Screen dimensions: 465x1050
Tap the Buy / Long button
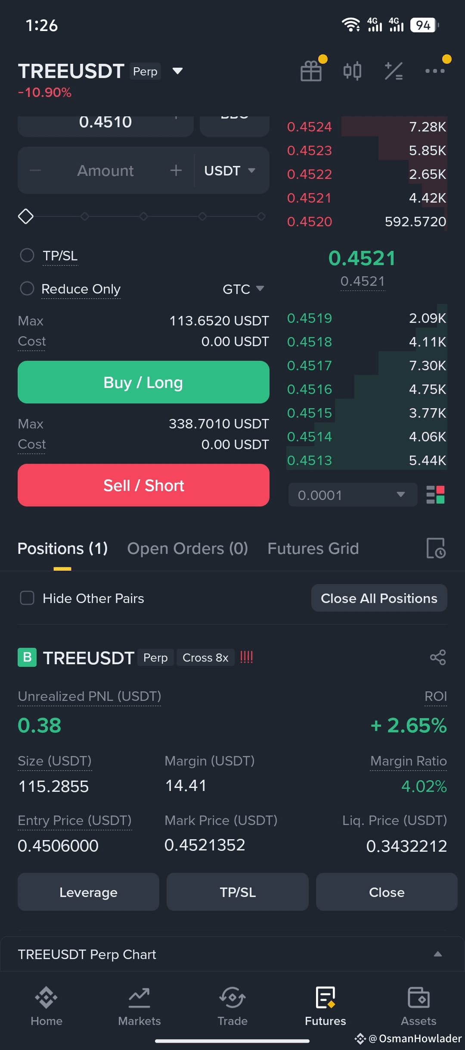[143, 382]
